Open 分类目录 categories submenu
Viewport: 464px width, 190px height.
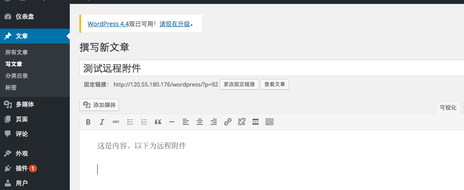tap(17, 76)
